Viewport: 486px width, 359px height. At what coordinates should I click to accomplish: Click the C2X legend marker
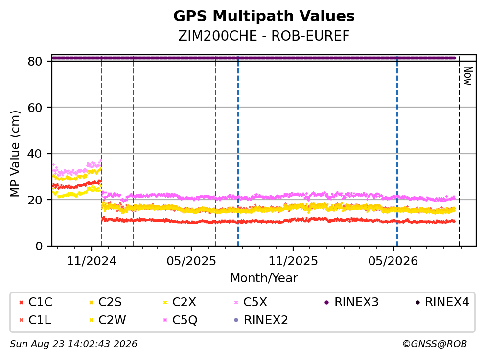coord(165,302)
